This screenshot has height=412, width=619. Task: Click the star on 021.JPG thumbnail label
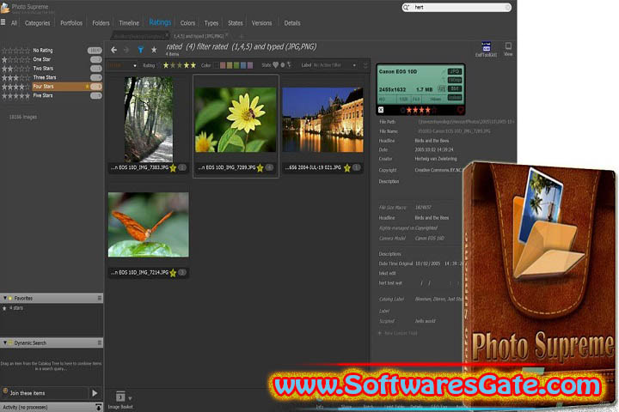click(347, 168)
